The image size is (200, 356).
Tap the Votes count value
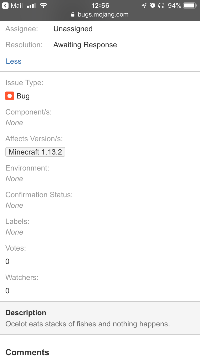coord(7,262)
